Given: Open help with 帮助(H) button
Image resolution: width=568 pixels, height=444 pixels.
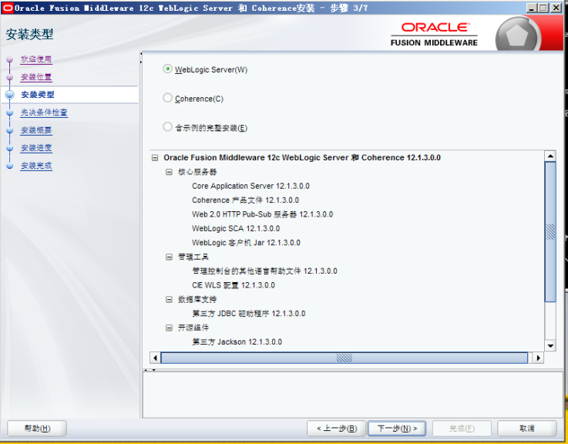Looking at the screenshot, I should [37, 428].
